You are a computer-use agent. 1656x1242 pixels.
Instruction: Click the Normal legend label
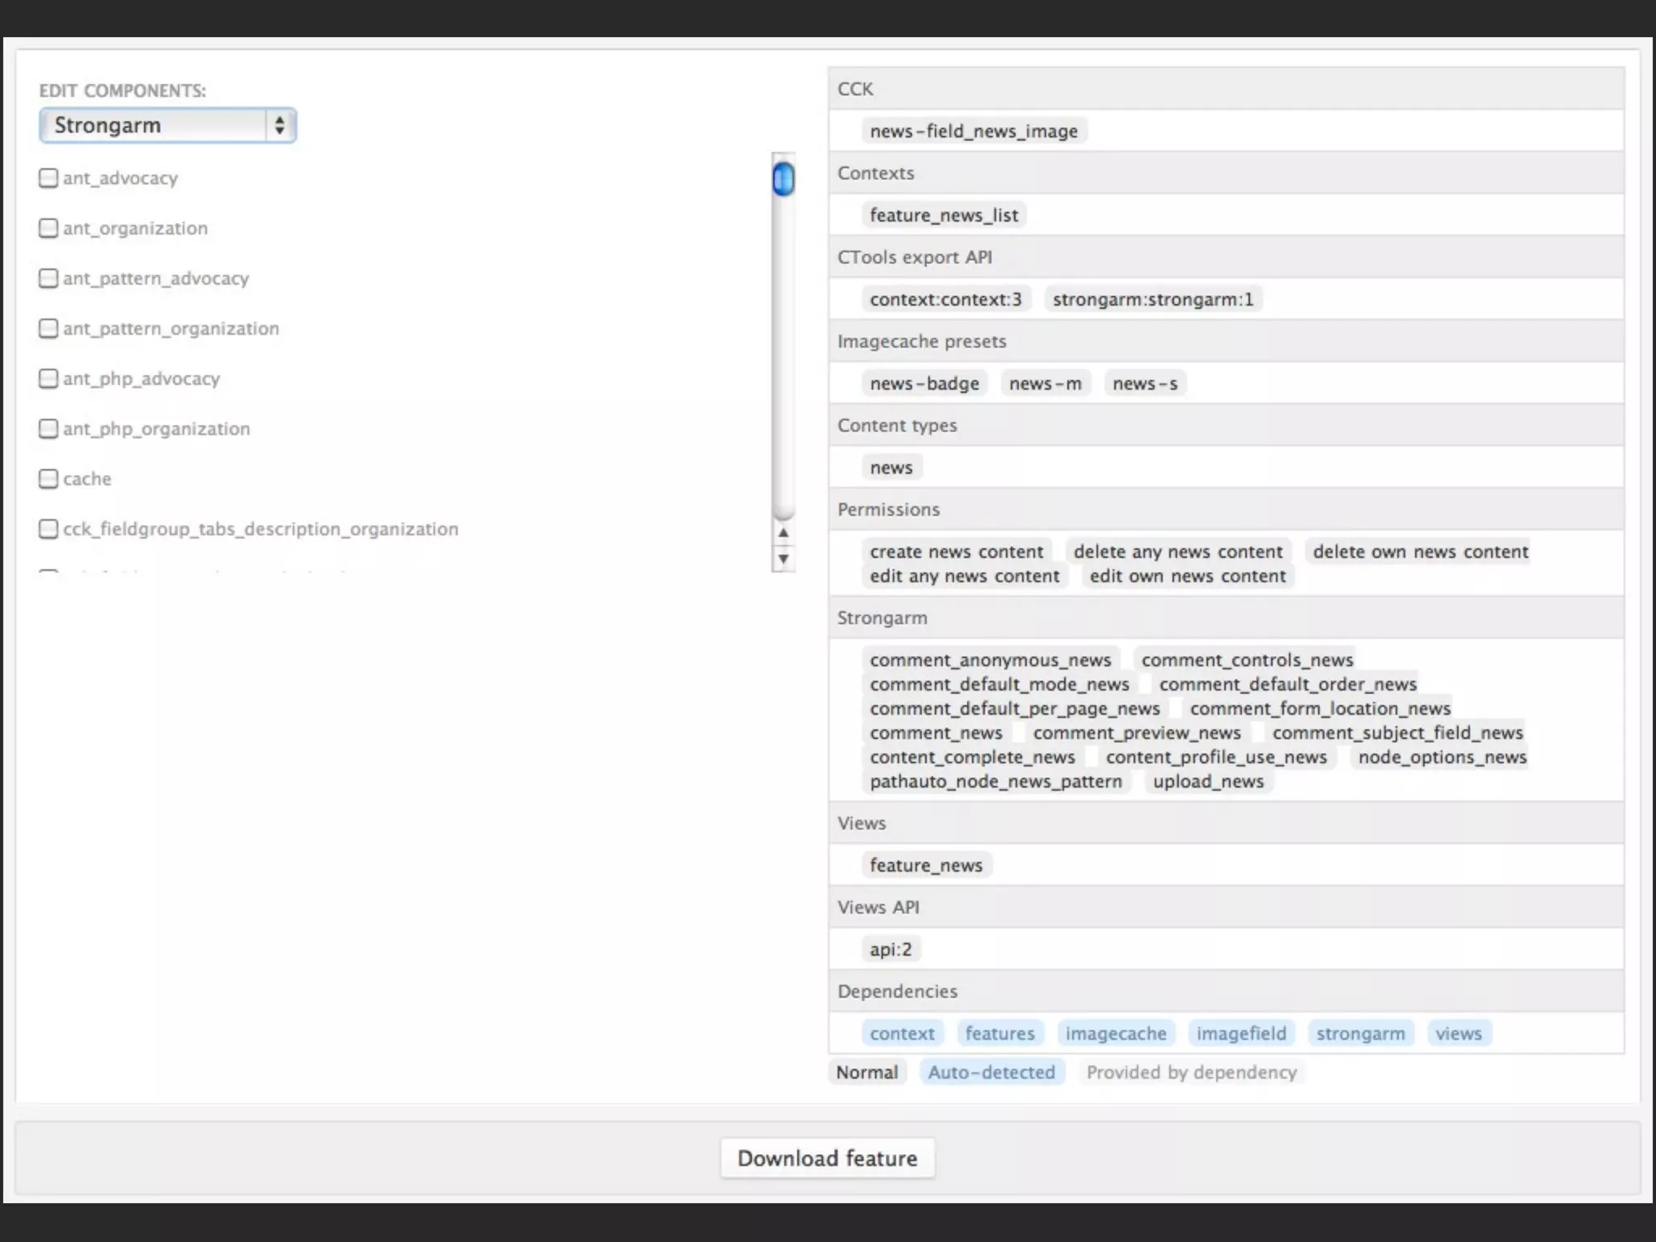pos(867,1072)
